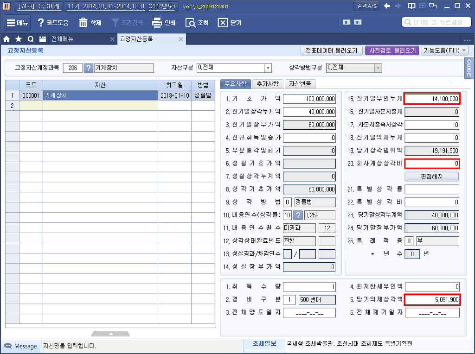Switch to the 주요사항 tab

tap(235, 84)
